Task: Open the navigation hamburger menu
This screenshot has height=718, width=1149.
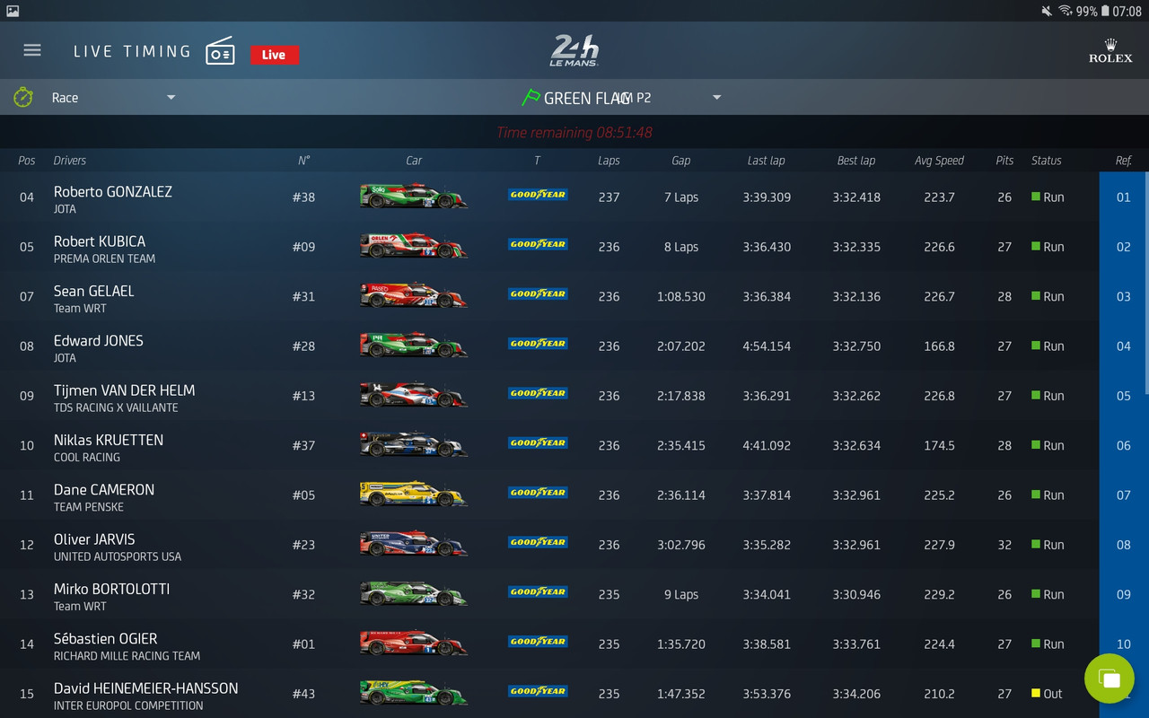Action: 31,50
